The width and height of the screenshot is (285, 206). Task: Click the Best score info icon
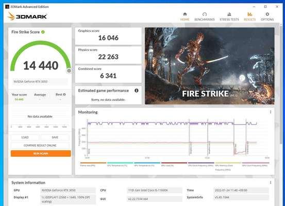(x=64, y=94)
